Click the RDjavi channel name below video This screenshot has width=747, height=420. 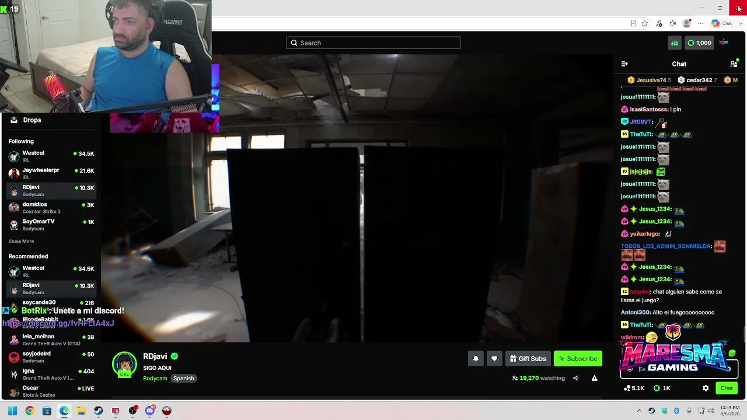click(155, 356)
